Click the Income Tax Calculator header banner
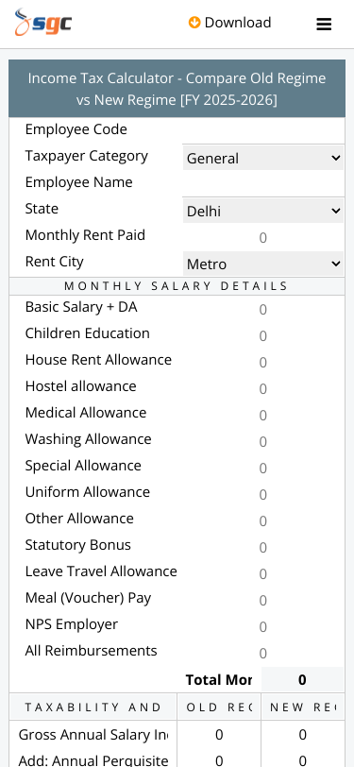354x767 pixels. point(177,89)
